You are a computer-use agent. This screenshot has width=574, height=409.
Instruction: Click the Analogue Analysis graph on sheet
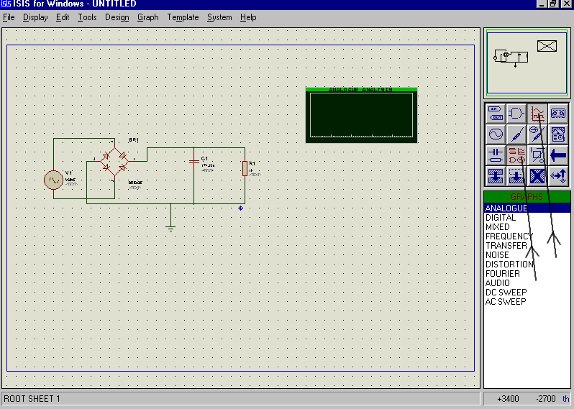[x=361, y=115]
